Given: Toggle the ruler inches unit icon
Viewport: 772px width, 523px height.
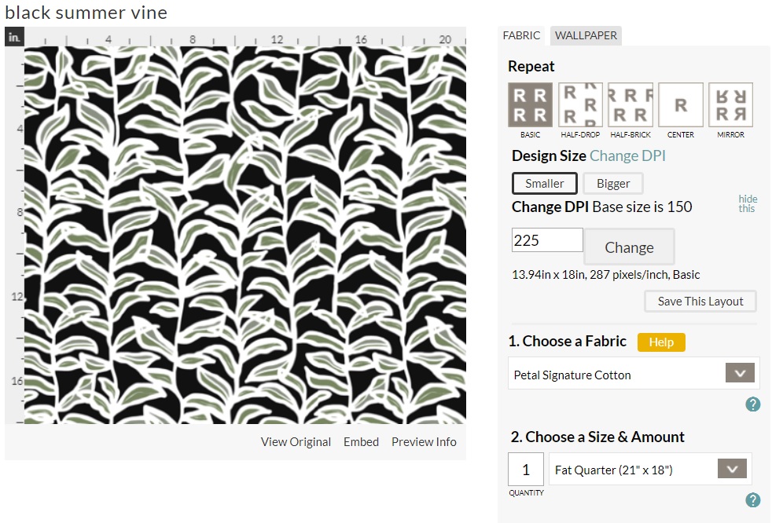Looking at the screenshot, I should pyautogui.click(x=14, y=37).
